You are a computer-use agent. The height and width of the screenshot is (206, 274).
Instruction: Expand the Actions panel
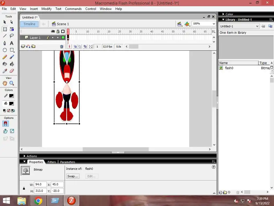point(24,156)
